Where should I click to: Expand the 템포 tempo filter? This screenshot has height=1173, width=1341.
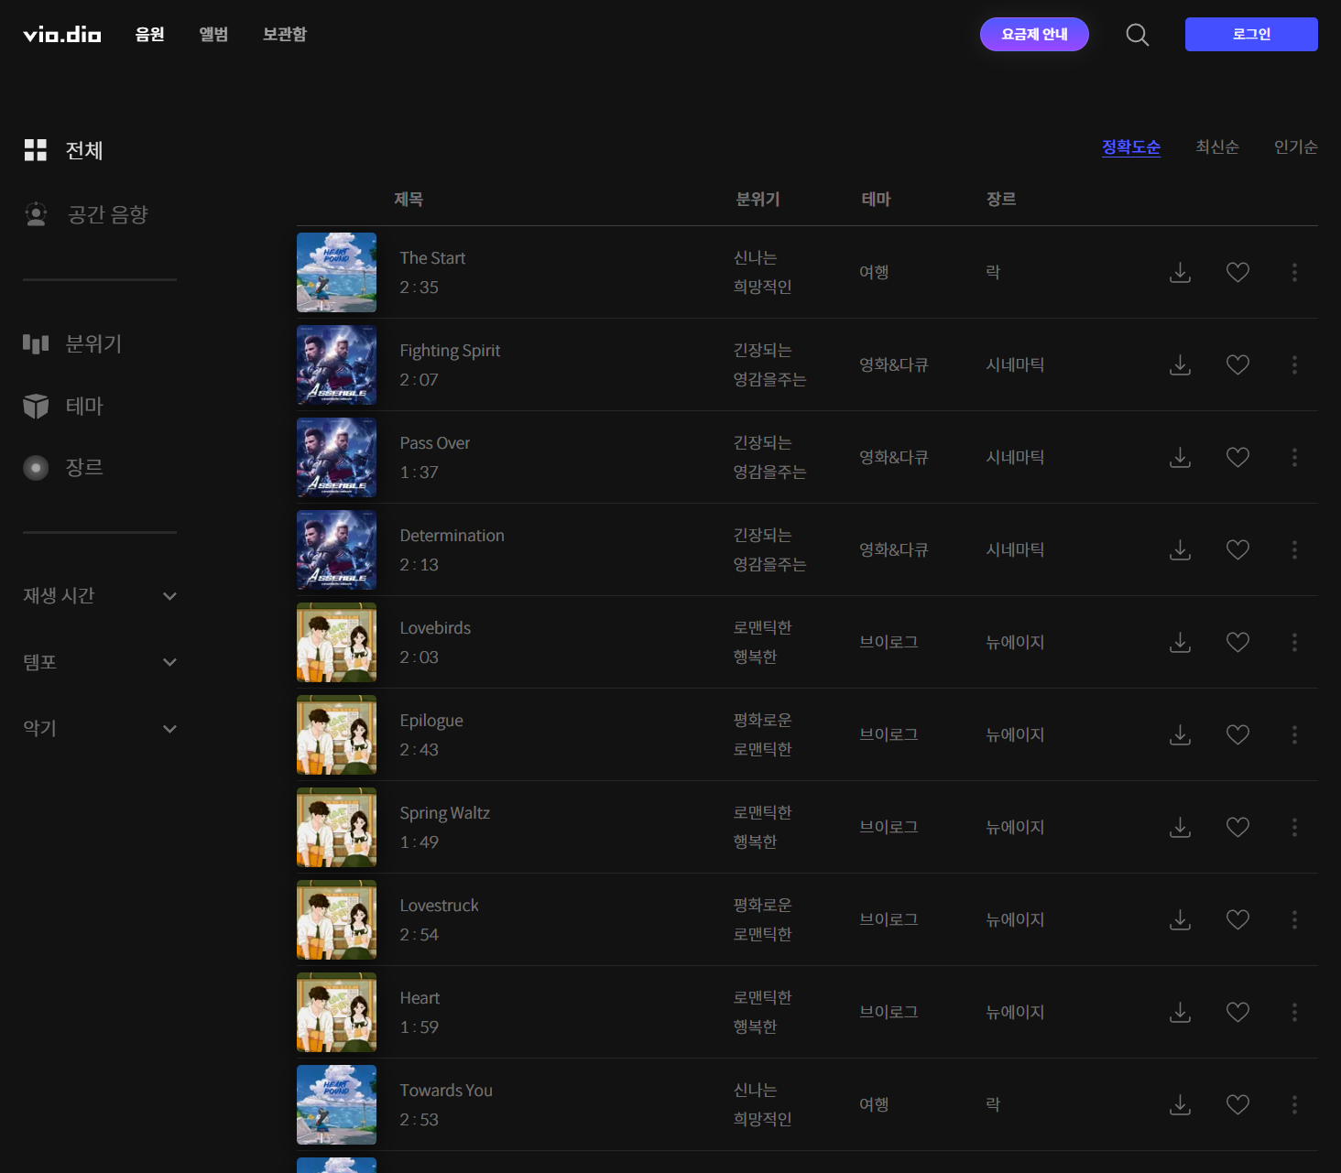coord(99,662)
